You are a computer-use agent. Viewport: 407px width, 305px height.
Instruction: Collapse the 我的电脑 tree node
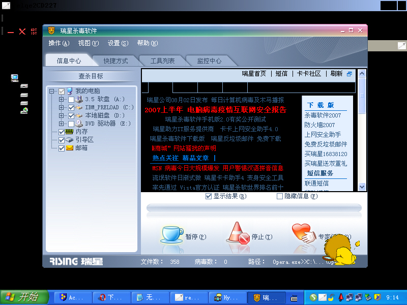[52, 91]
